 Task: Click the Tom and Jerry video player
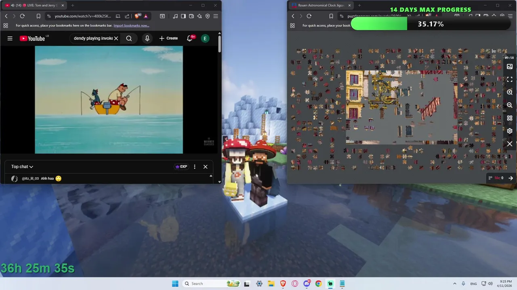coord(109,99)
